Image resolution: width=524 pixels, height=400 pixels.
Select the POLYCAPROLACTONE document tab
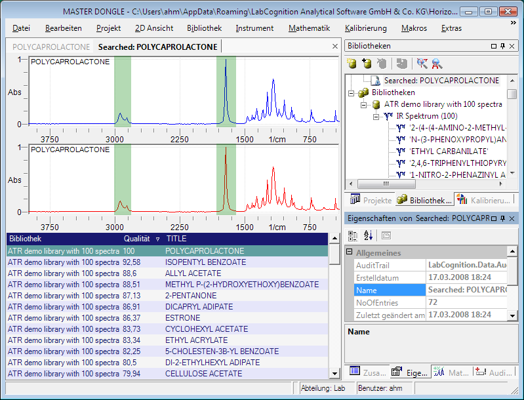(x=50, y=47)
